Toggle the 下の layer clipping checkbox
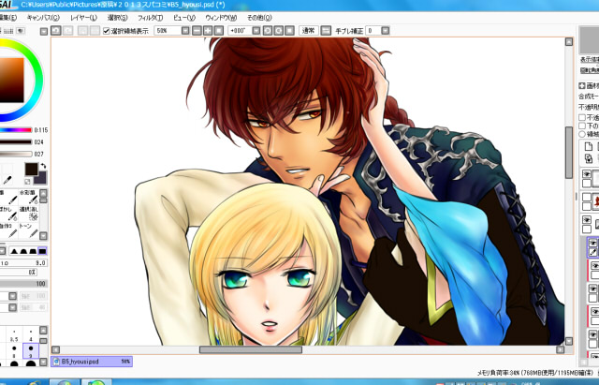This screenshot has height=385, width=599. pyautogui.click(x=582, y=126)
